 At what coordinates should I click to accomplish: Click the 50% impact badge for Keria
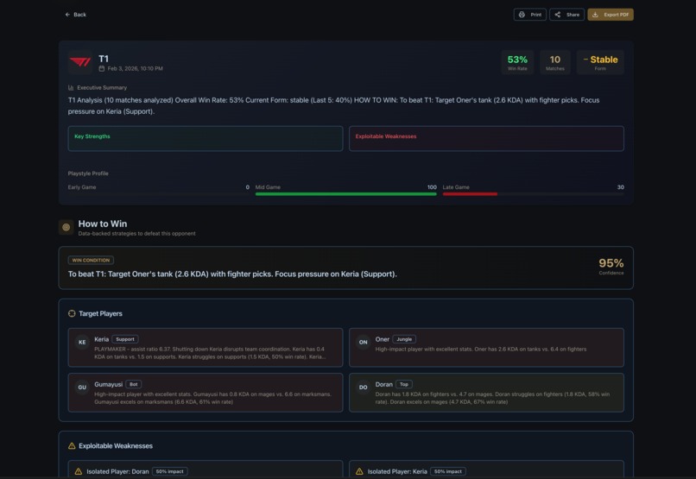(448, 471)
